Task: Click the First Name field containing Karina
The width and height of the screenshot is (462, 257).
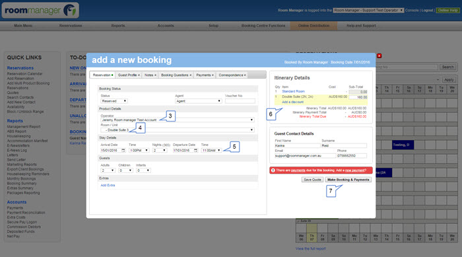Action: pos(297,145)
